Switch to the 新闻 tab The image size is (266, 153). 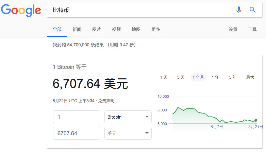(77, 29)
